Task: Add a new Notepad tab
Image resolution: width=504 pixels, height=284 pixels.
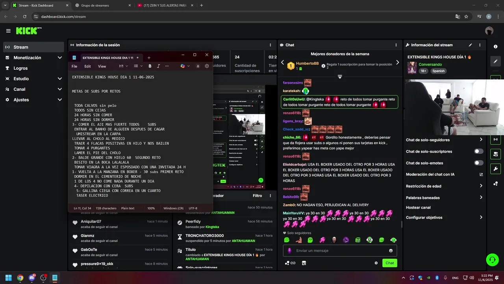Action: [x=149, y=58]
